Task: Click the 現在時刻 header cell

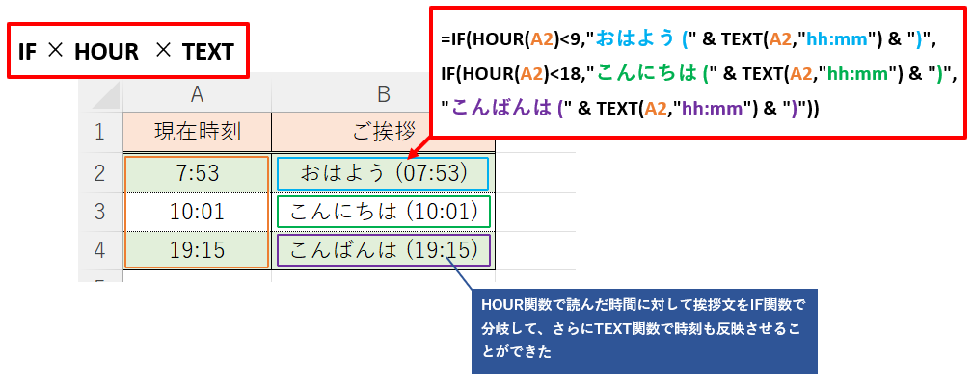Action: (198, 132)
